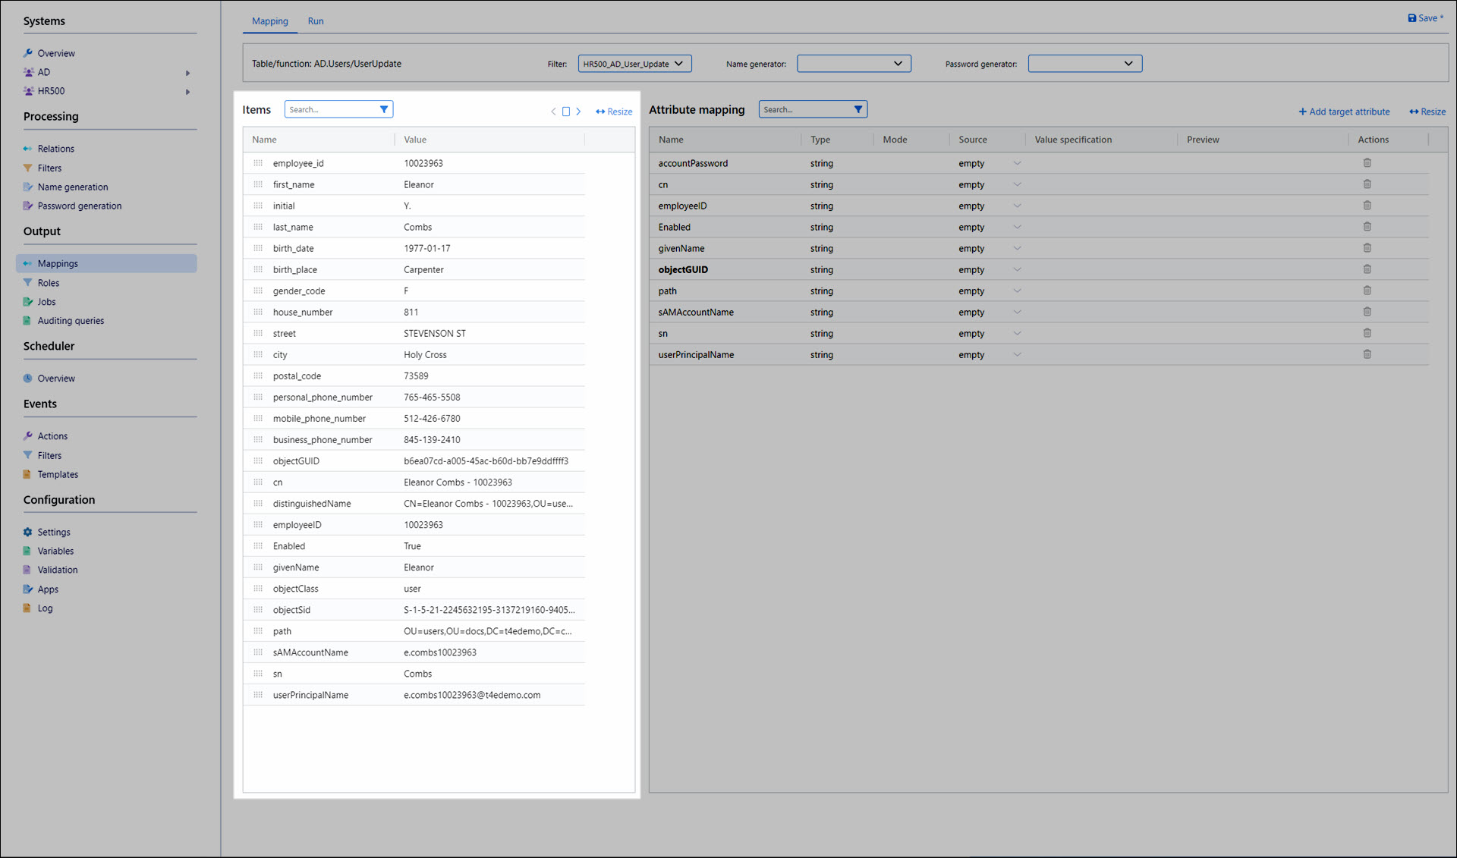The image size is (1457, 858).
Task: Open the Filter dropdown HR500_AD_User_Update
Action: (x=634, y=64)
